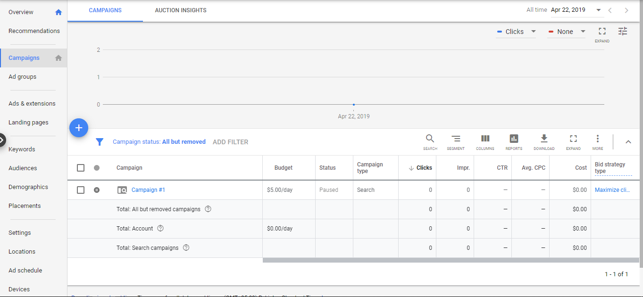This screenshot has width=643, height=297.
Task: Click the ADD FILTER button
Action: pos(230,142)
